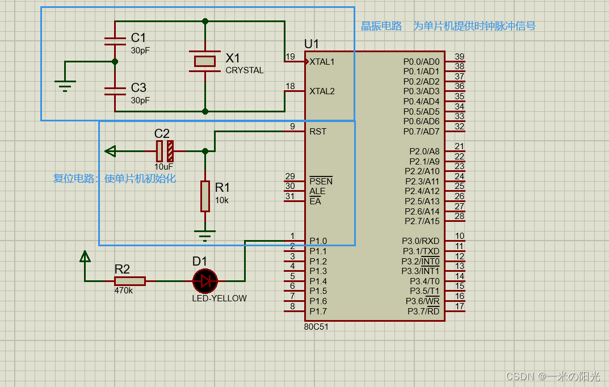Select the yellow LED D1
Viewport: 609px width, 387px height.
tap(205, 281)
